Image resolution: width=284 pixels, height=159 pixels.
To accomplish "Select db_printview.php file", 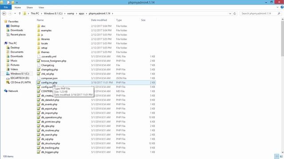I will pyautogui.click(x=51, y=121).
